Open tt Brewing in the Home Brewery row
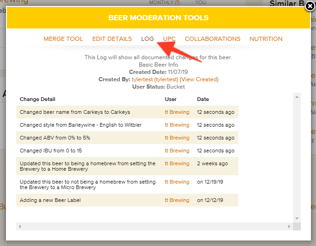 tap(177, 163)
